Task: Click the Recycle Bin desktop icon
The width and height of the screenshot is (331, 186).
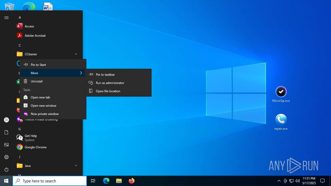Action: coord(10,6)
